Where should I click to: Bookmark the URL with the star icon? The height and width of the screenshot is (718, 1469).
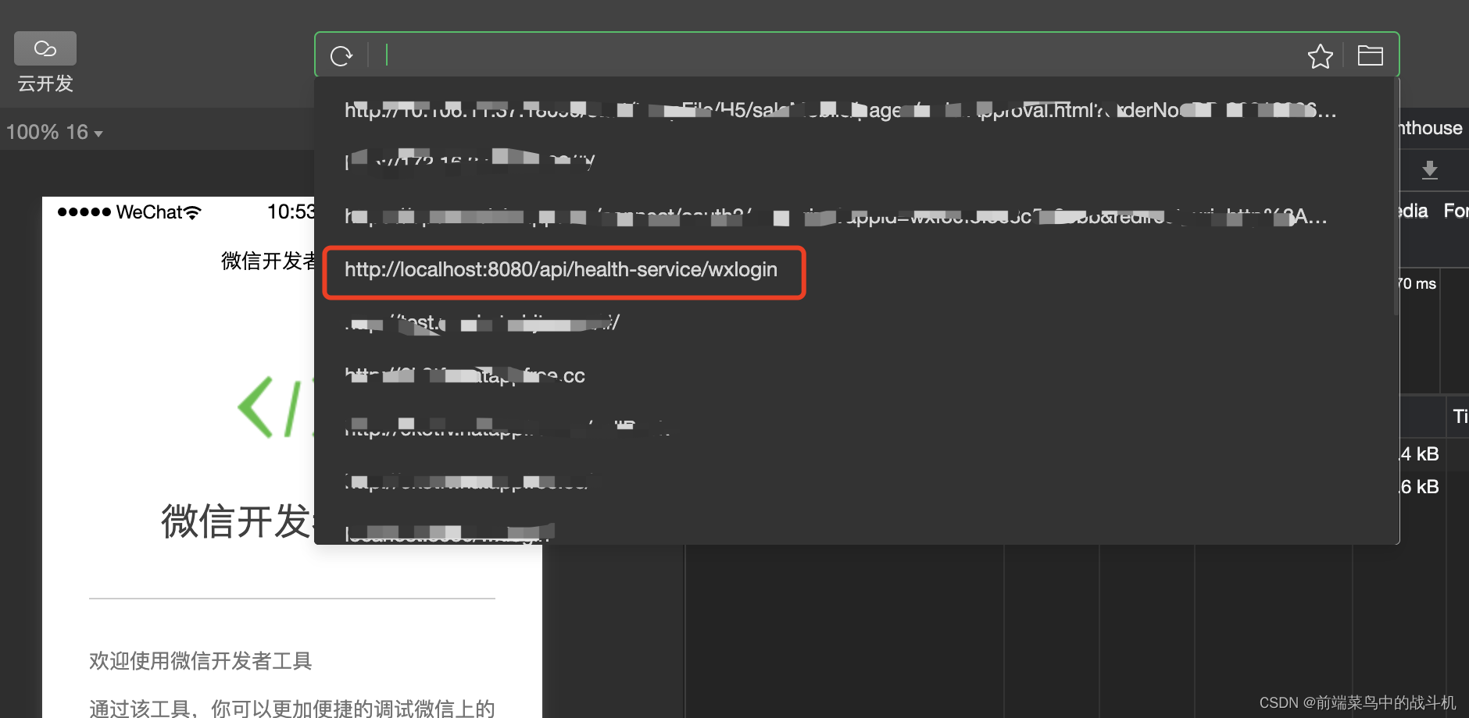coord(1320,56)
